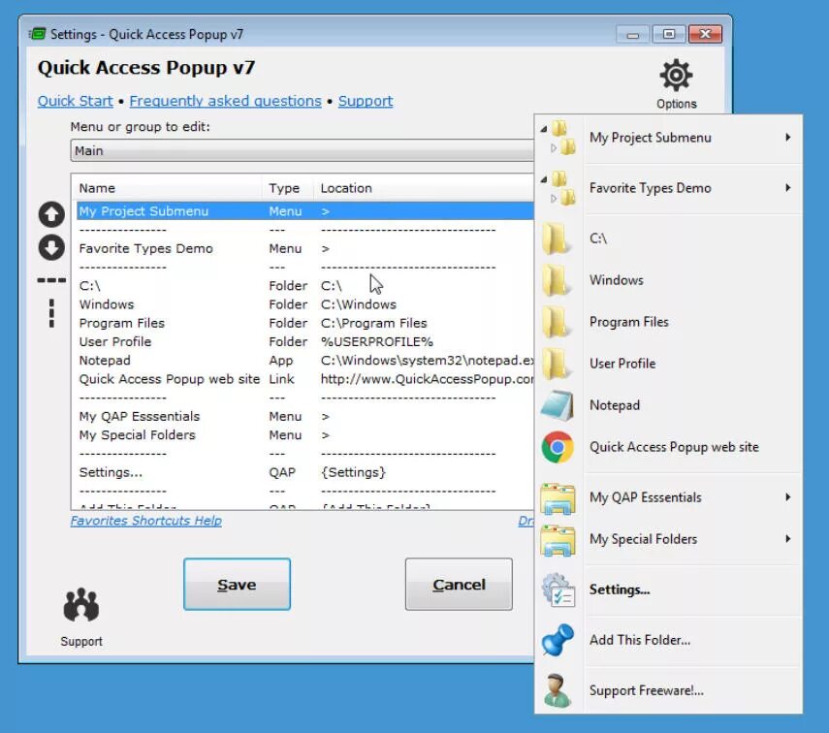Choose Windows in the popup menu
Viewport: 829px width, 733px height.
669,280
